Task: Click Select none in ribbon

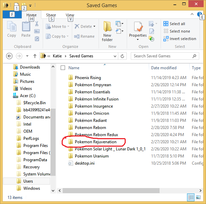Action: 177,31
